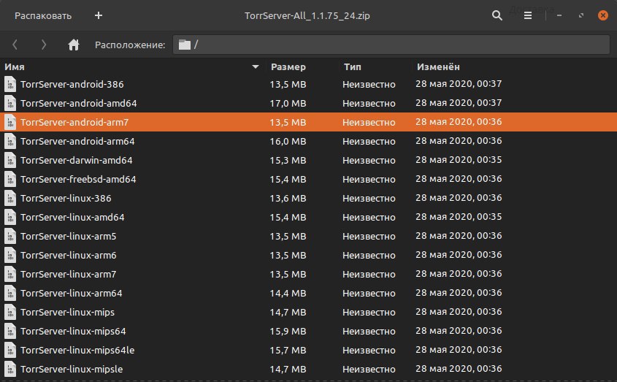This screenshot has height=382, width=617.
Task: Select the TorrServer-linux-arm6 file name
Action: (x=69, y=255)
